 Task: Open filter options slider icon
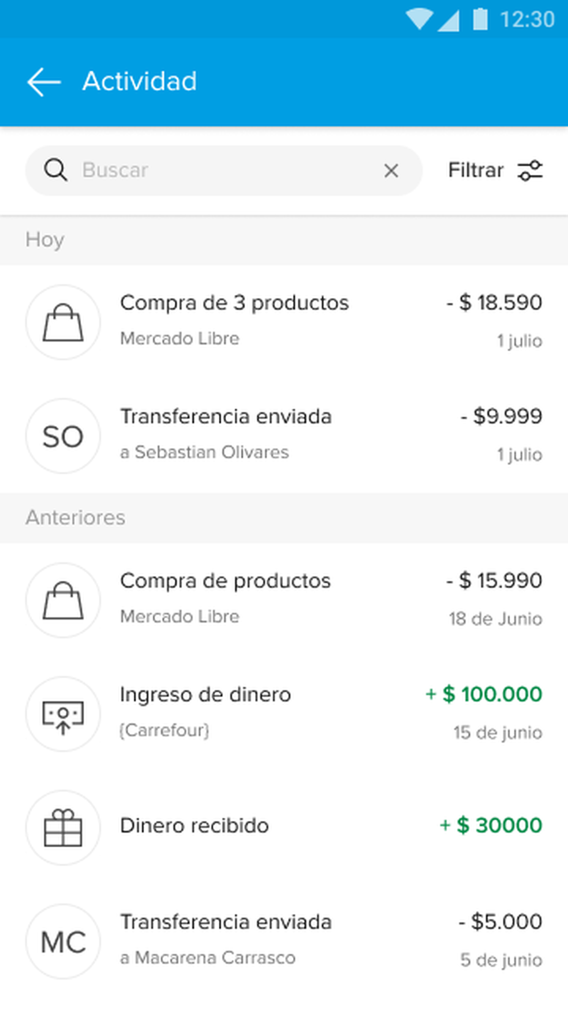tap(530, 171)
